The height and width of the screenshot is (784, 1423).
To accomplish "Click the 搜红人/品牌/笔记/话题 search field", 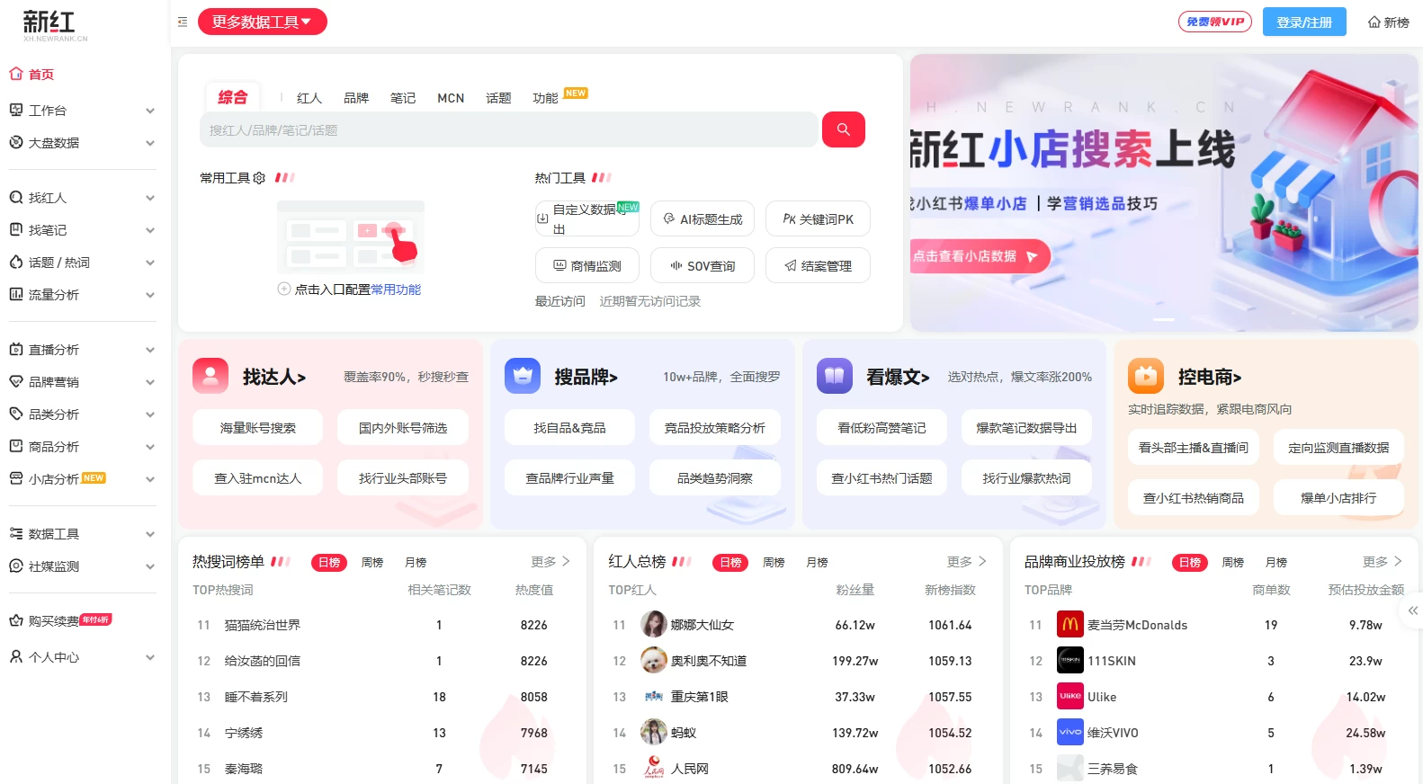I will (508, 129).
